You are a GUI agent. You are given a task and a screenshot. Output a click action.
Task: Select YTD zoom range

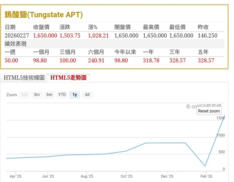coord(62,94)
